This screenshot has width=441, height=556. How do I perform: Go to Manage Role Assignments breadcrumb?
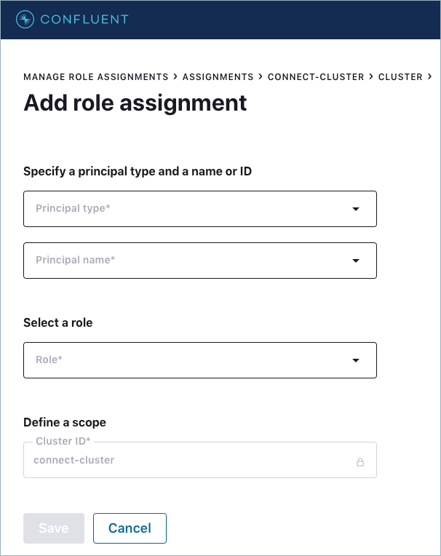tap(96, 77)
